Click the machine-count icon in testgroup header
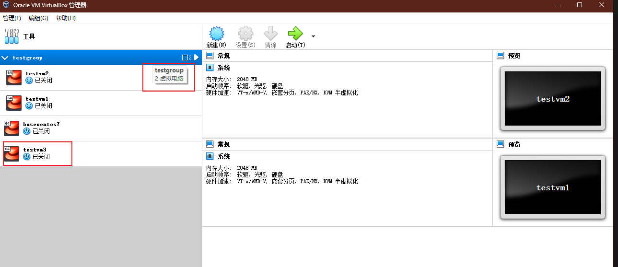Viewport: 618px width, 267px height. (x=185, y=58)
